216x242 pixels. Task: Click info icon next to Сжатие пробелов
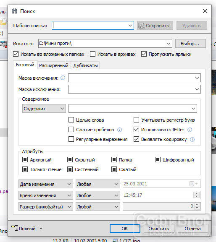point(119,130)
